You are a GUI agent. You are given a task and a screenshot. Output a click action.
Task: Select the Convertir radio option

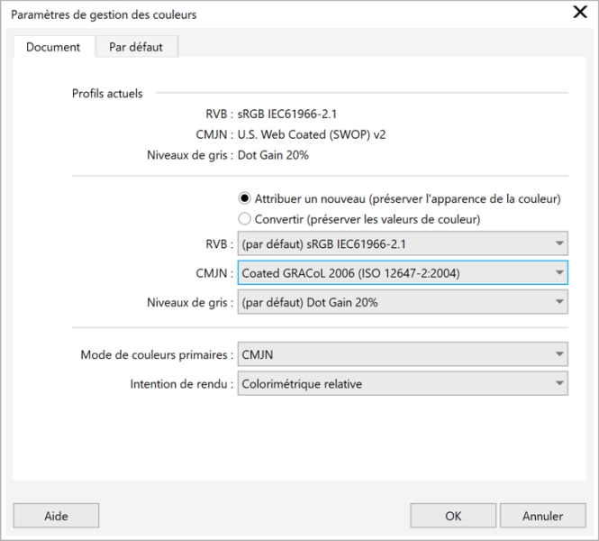(244, 218)
